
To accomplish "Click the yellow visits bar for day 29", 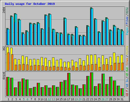I will coord(114,61).
